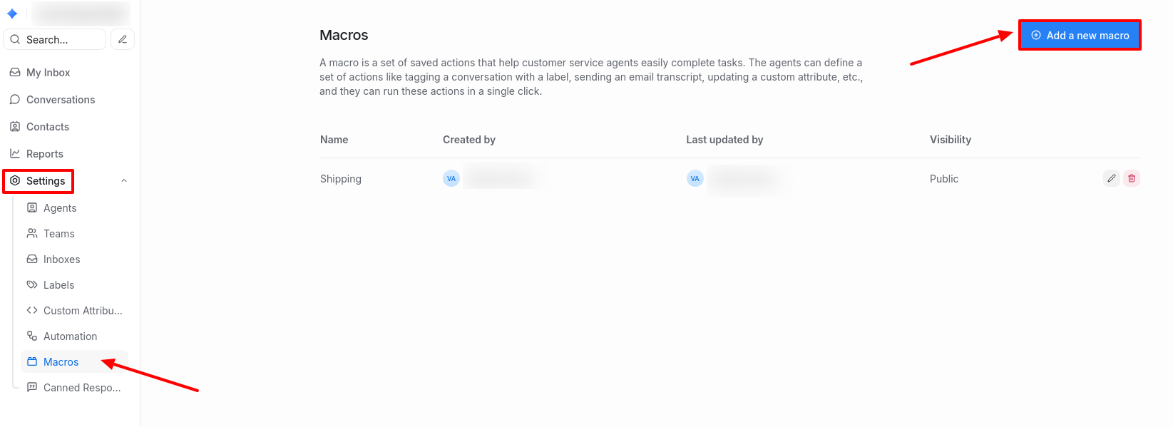Open Inboxes settings
This screenshot has height=427, width=1173.
[x=61, y=259]
